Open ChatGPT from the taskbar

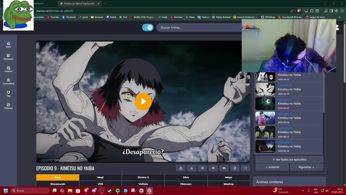149,191
